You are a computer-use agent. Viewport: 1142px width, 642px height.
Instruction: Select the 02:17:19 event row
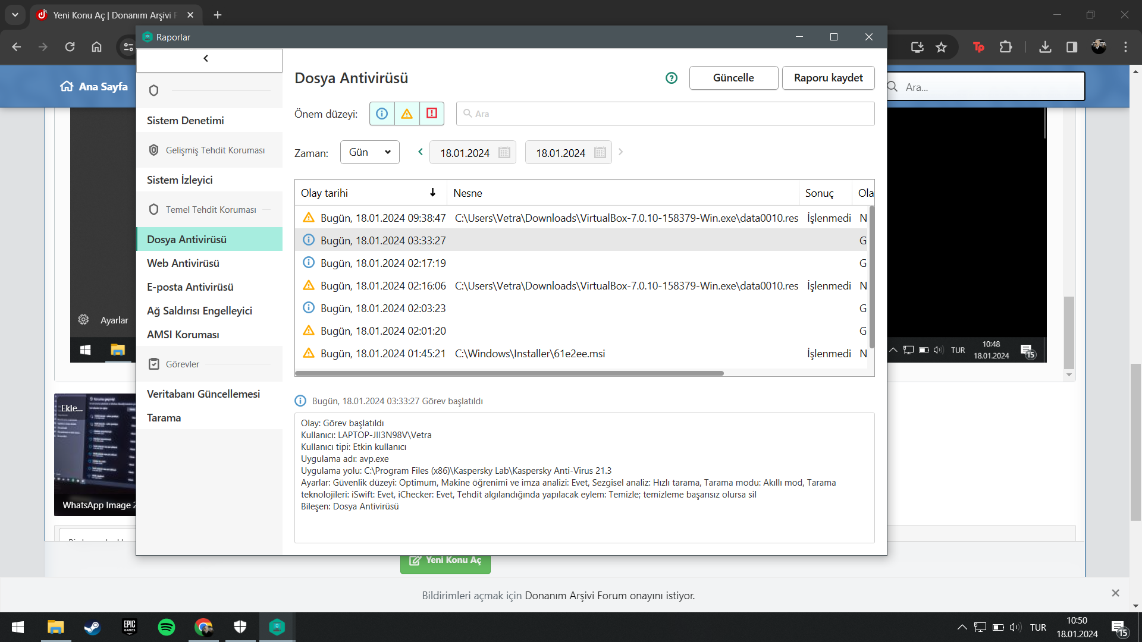(582, 263)
